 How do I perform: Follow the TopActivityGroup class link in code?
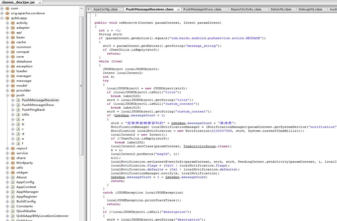pos(200,146)
